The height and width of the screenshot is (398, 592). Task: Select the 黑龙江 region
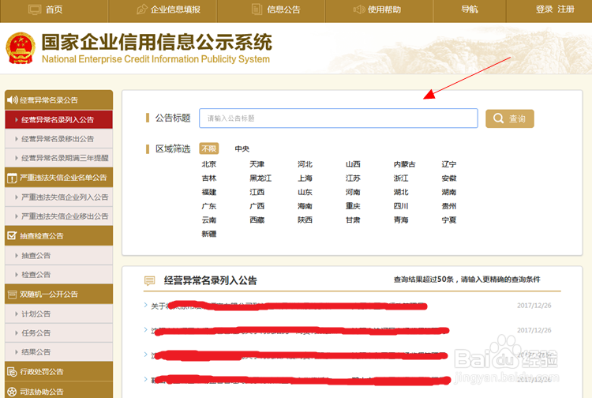(260, 178)
